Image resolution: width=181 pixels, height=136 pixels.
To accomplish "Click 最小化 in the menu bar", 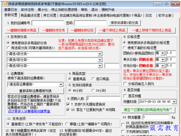I will coord(42,10).
